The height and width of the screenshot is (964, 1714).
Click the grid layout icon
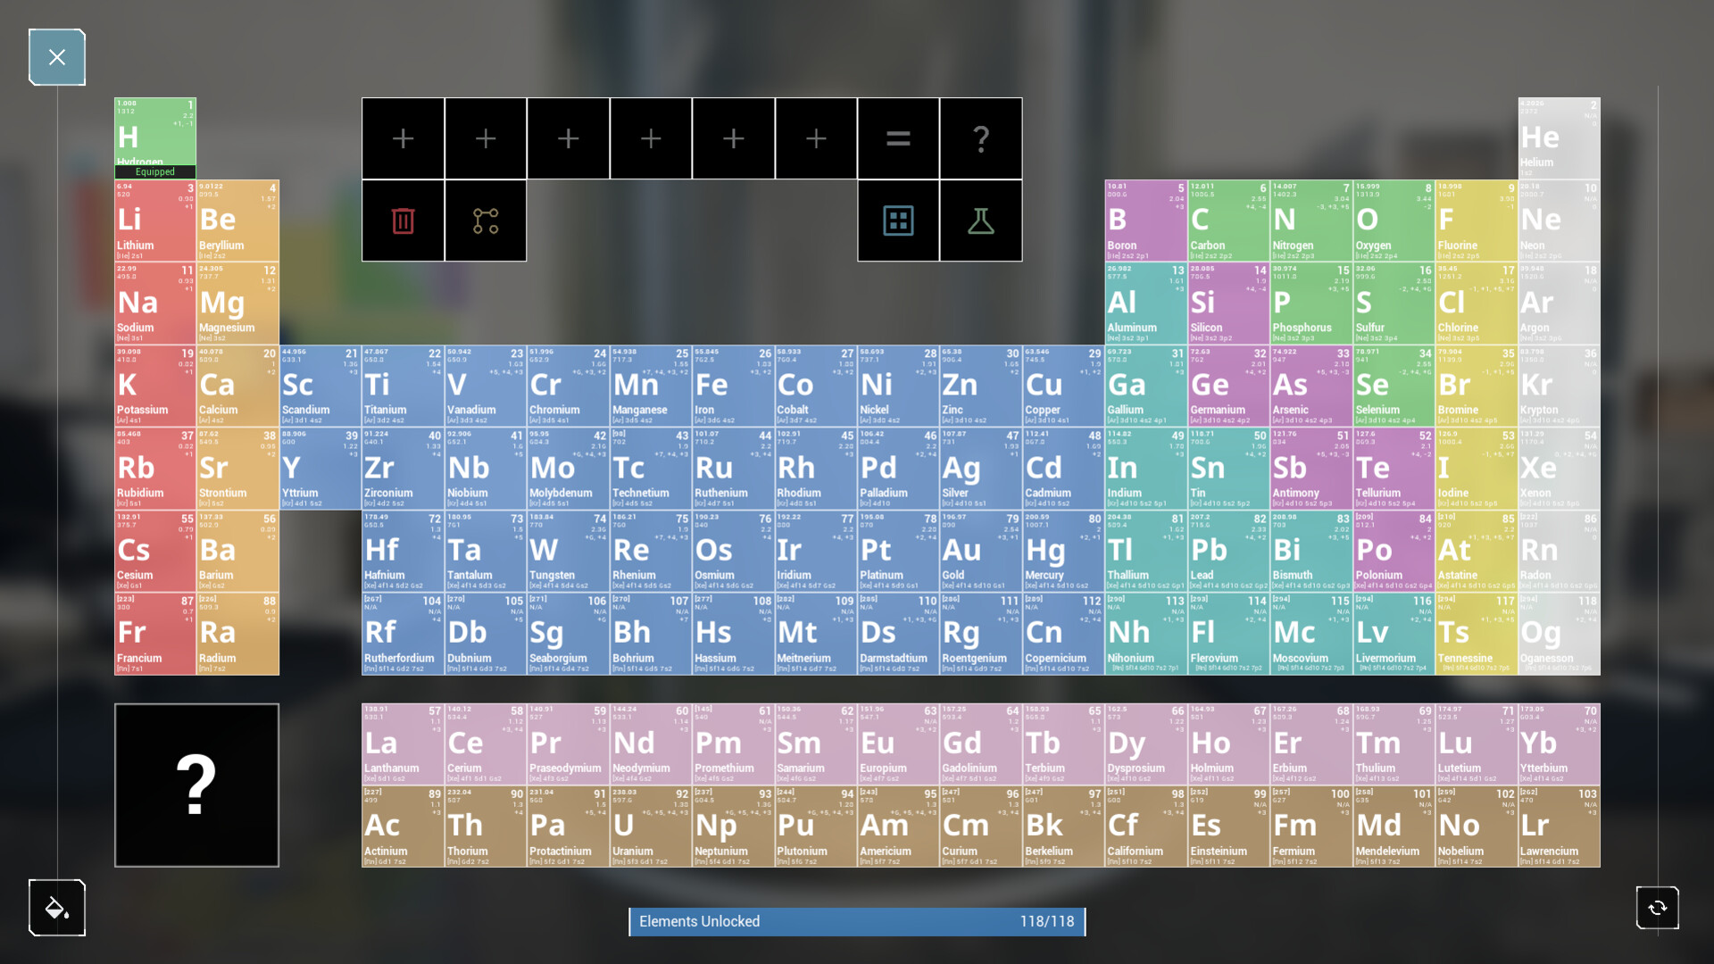tap(898, 220)
